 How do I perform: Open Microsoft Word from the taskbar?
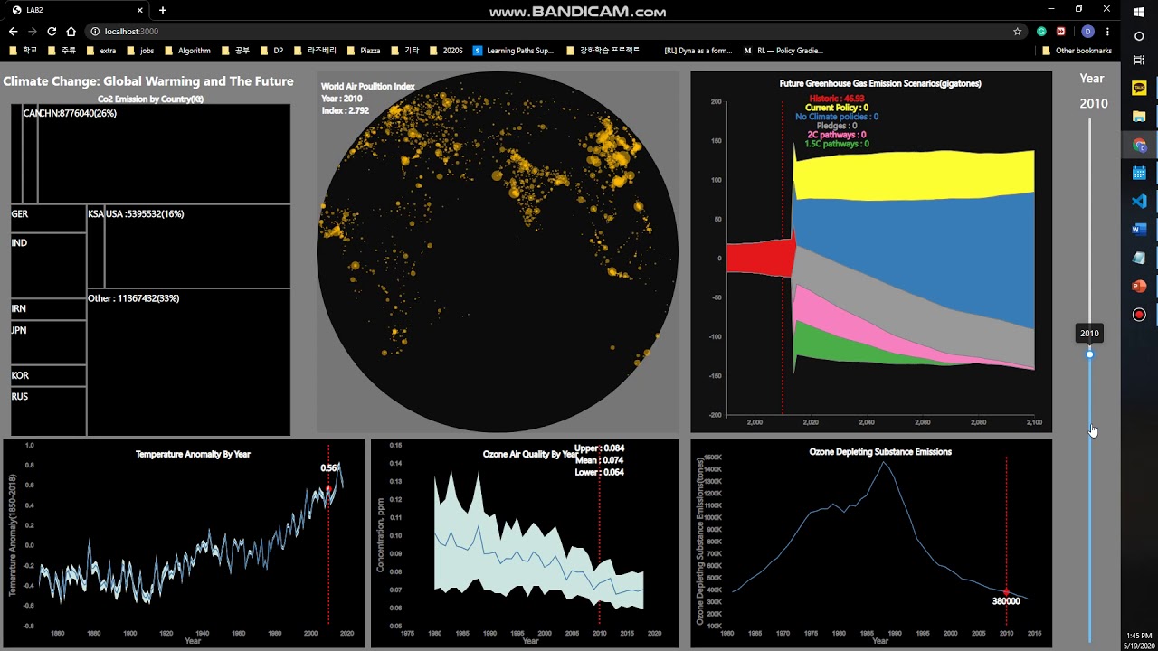(x=1139, y=230)
